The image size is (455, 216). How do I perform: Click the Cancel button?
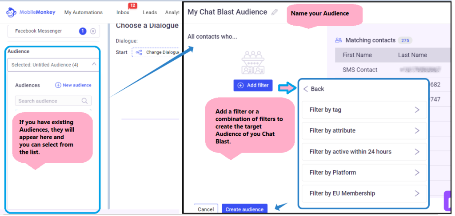(x=206, y=209)
